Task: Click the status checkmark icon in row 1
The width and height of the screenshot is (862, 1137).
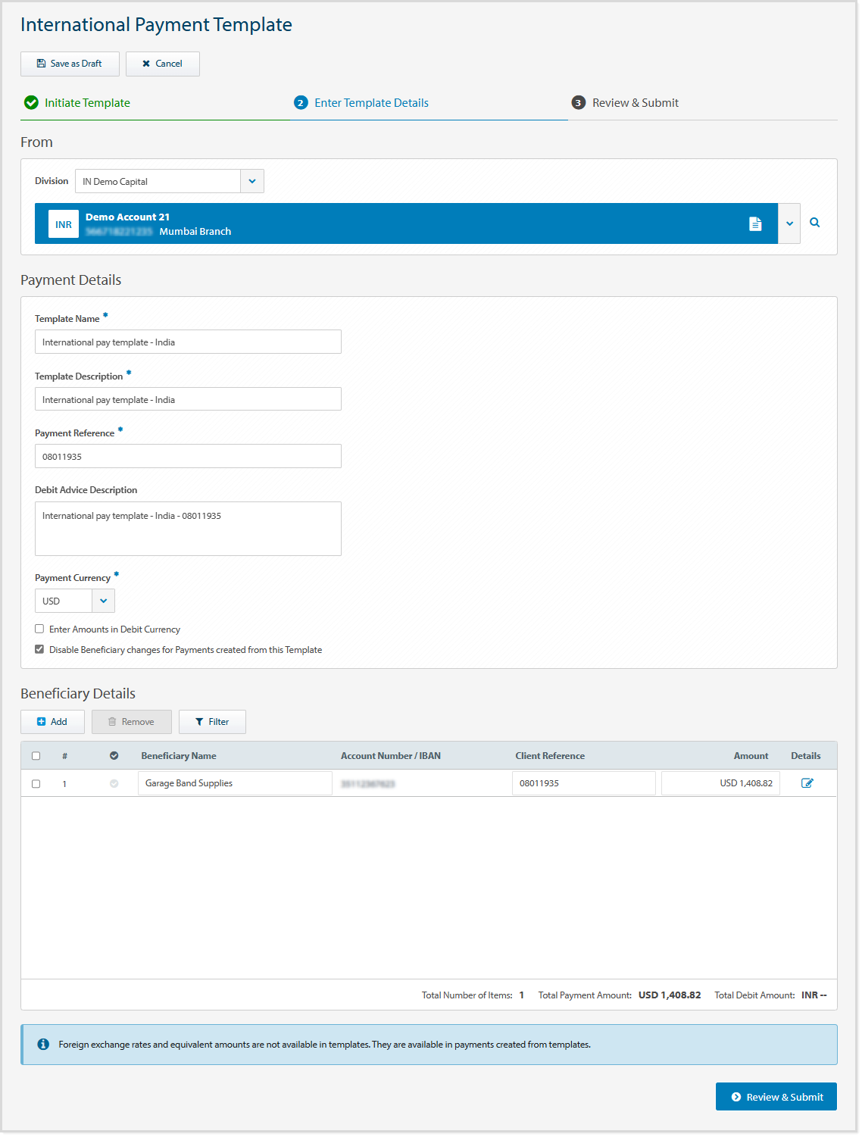Action: point(114,784)
